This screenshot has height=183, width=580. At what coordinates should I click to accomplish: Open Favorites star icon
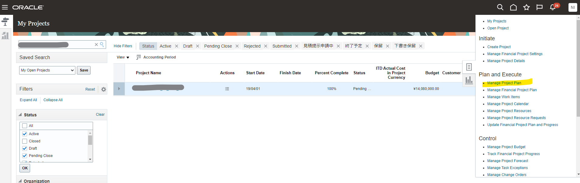click(526, 7)
